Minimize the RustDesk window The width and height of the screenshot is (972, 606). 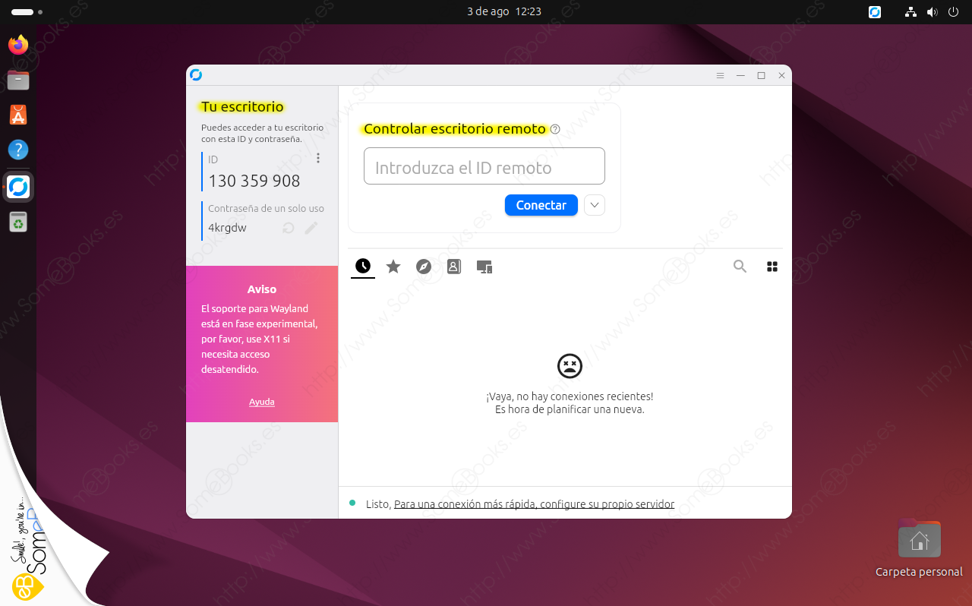click(x=740, y=75)
